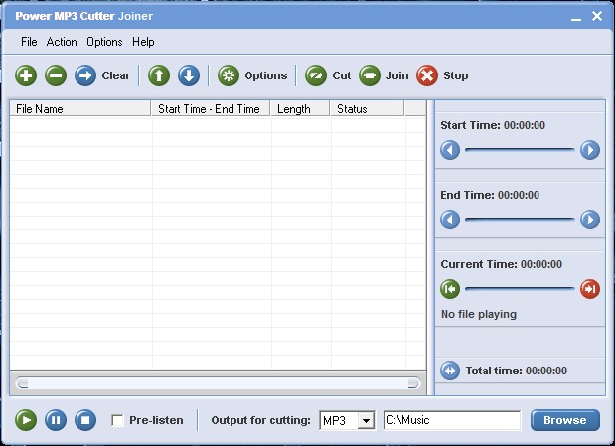Image resolution: width=615 pixels, height=446 pixels.
Task: Click the 'Total time: 00:00:00' text
Action: click(517, 371)
